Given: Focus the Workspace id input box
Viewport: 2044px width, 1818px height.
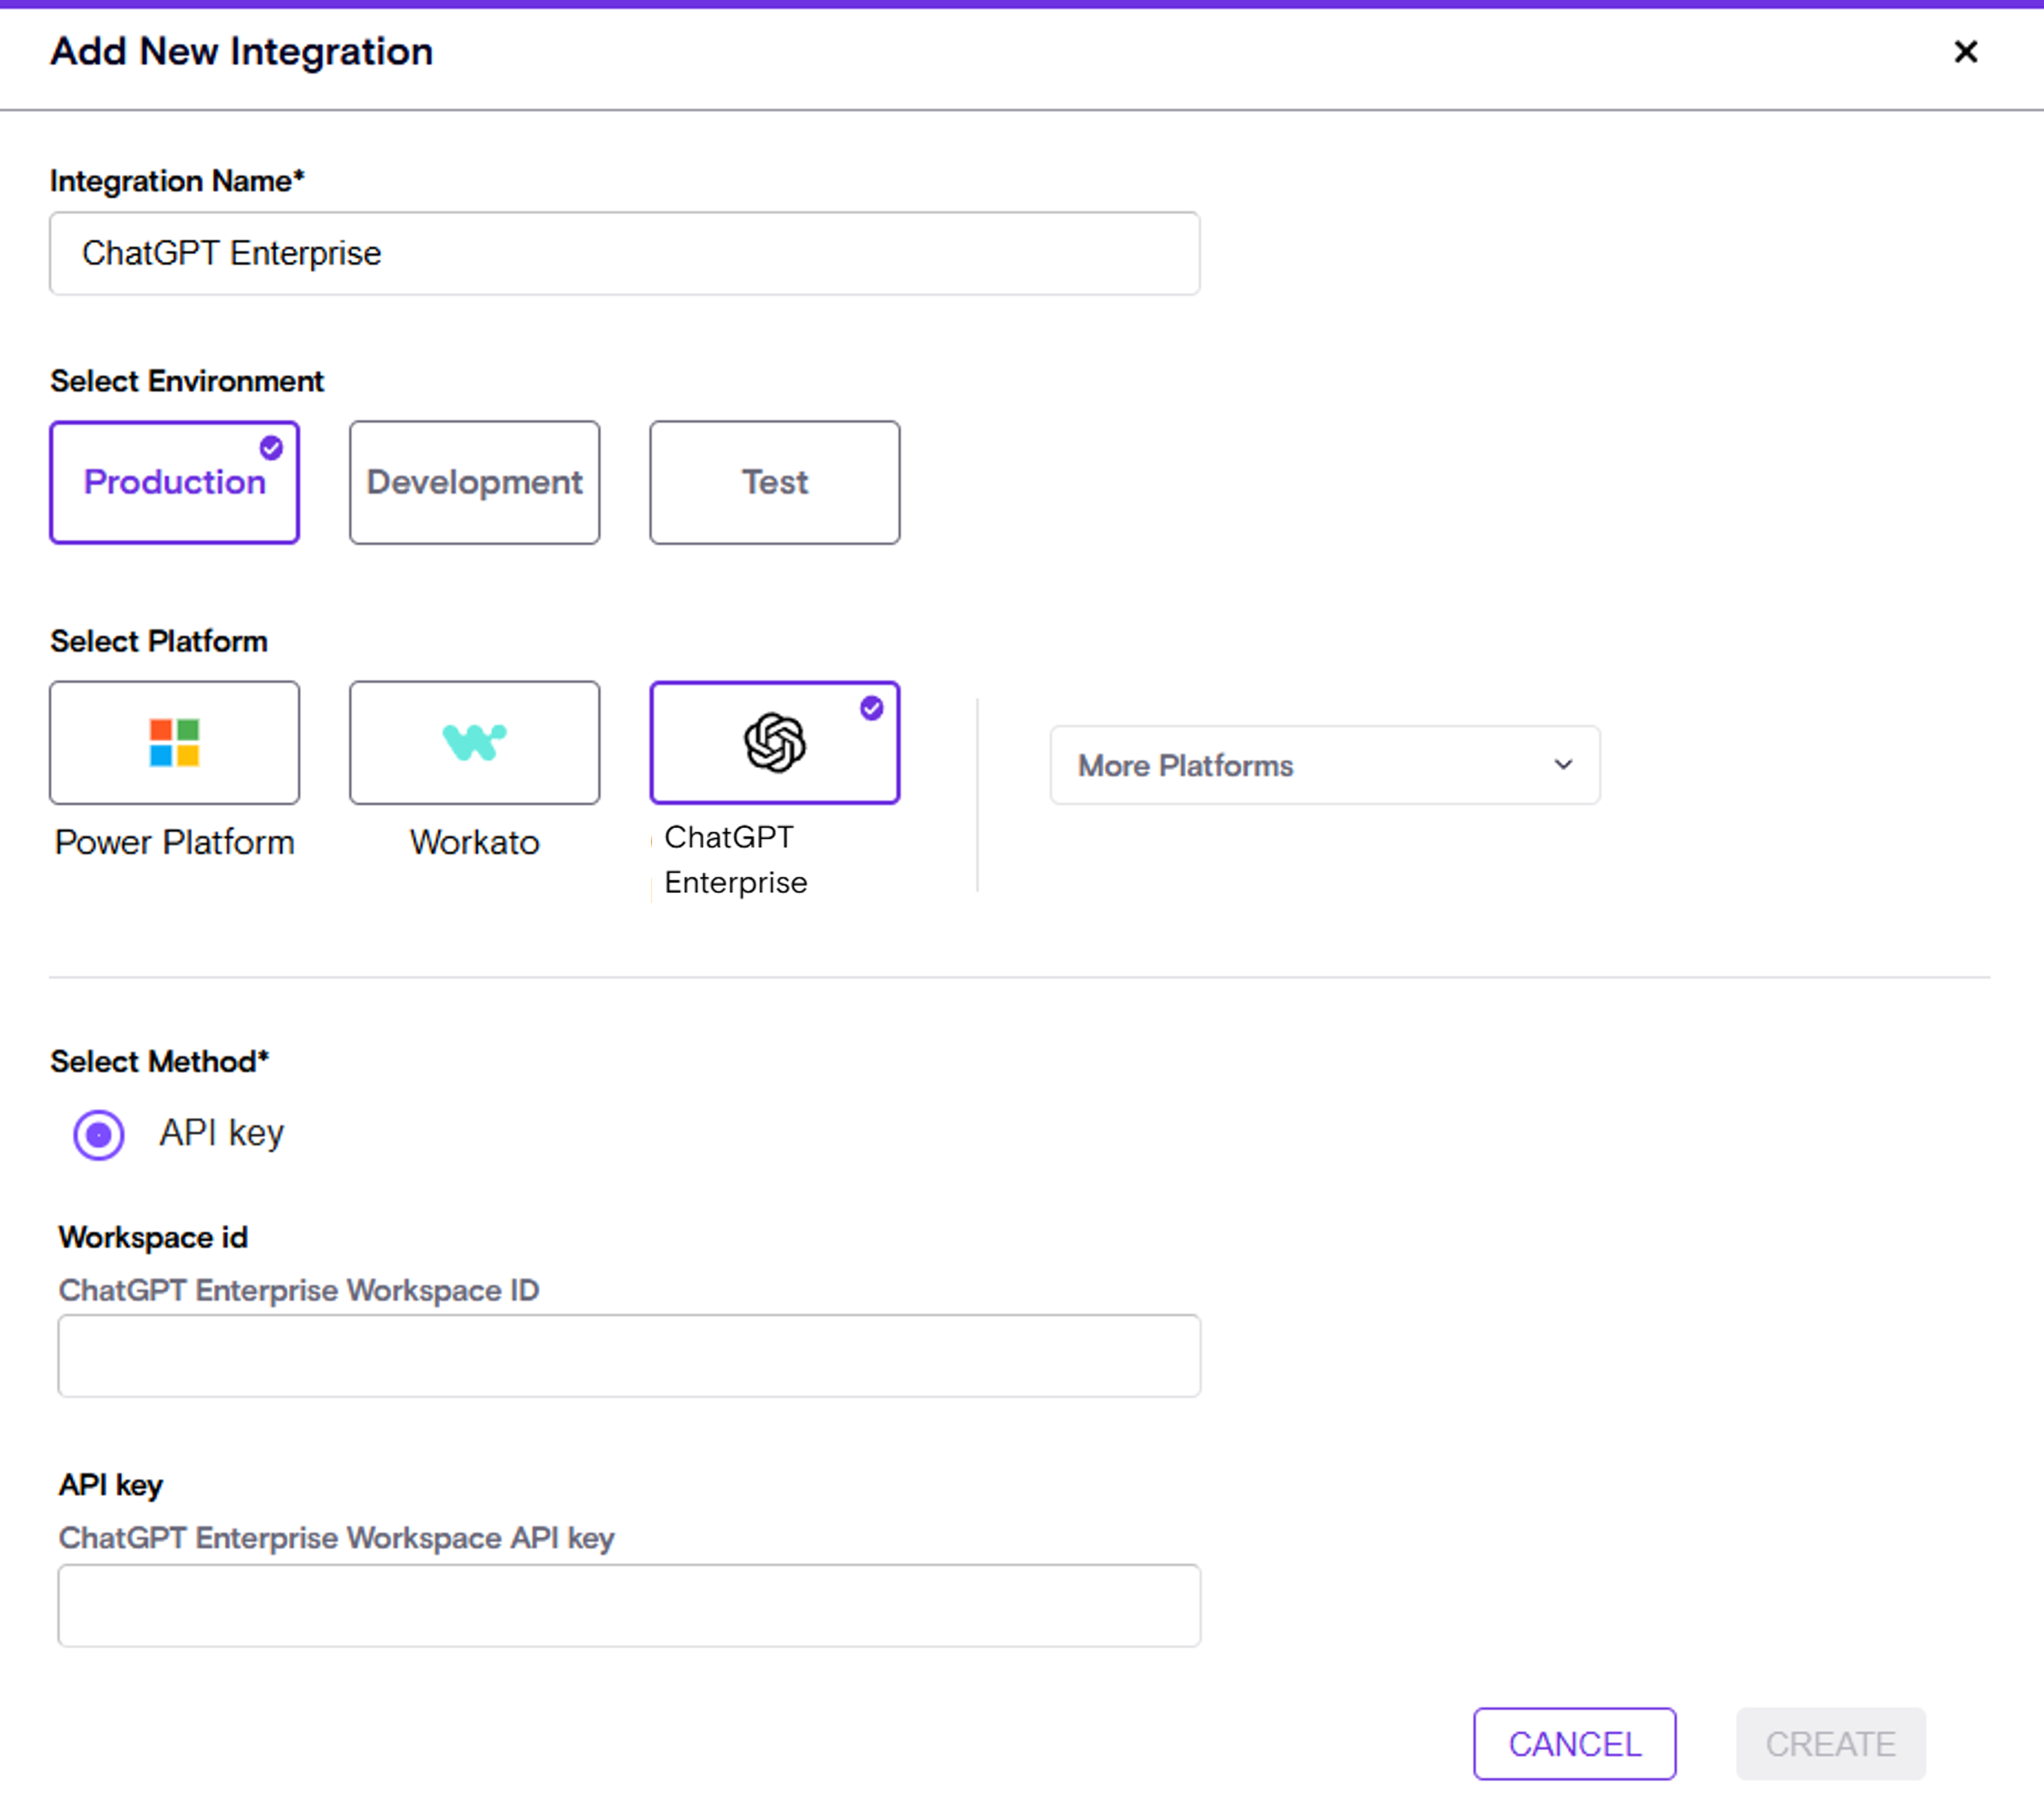Looking at the screenshot, I should [628, 1356].
